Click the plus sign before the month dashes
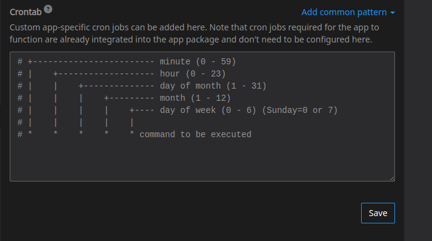This screenshot has height=241, width=432. 107,98
